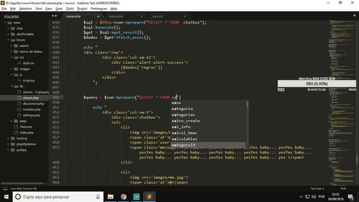Click the taskbar search box

click(x=58, y=197)
